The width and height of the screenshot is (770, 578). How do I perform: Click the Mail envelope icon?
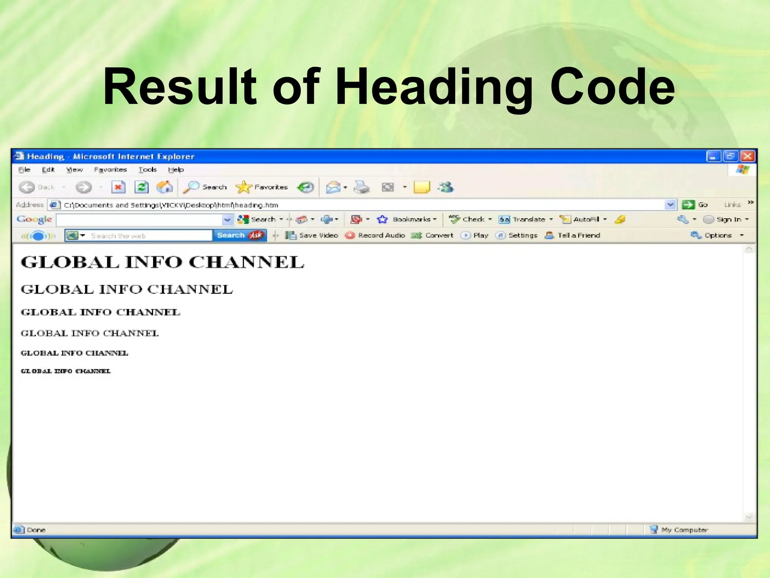[333, 187]
